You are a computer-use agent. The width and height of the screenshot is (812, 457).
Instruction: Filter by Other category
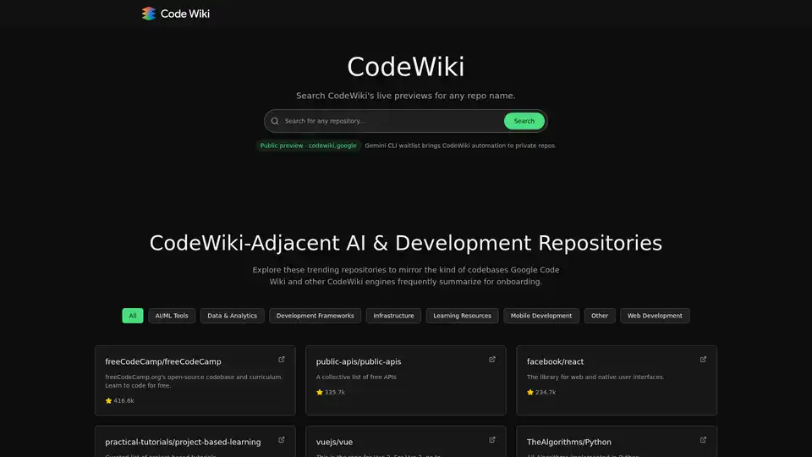pos(600,316)
